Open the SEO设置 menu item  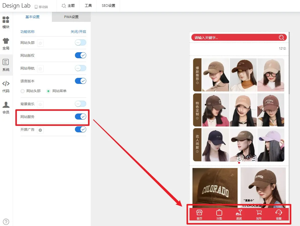pos(108,6)
